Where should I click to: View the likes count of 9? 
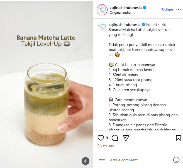point(107,138)
